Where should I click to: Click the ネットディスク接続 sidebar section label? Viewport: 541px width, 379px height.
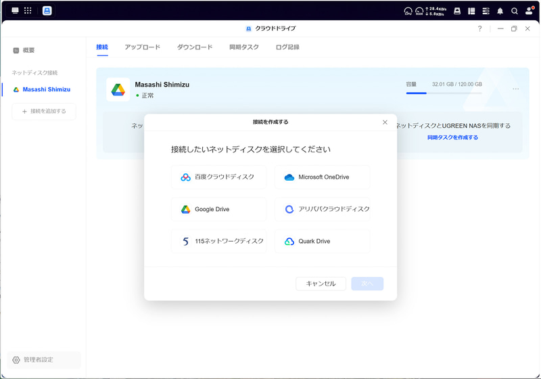pos(34,73)
